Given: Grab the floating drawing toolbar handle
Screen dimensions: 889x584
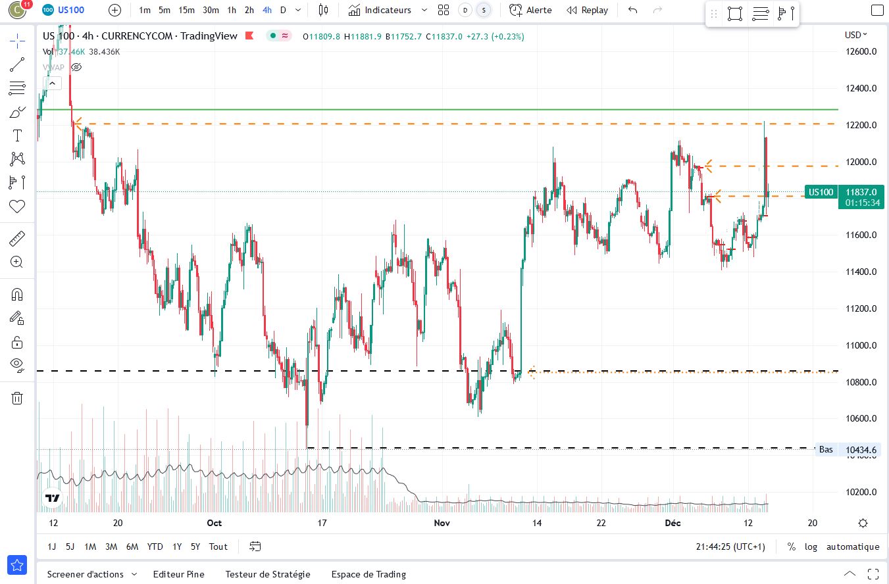Looking at the screenshot, I should [714, 14].
